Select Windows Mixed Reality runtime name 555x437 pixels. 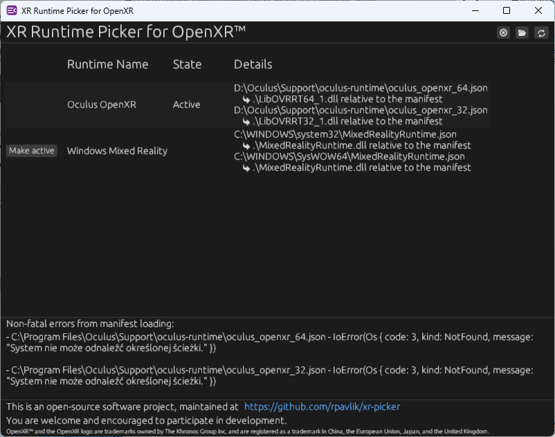(117, 151)
